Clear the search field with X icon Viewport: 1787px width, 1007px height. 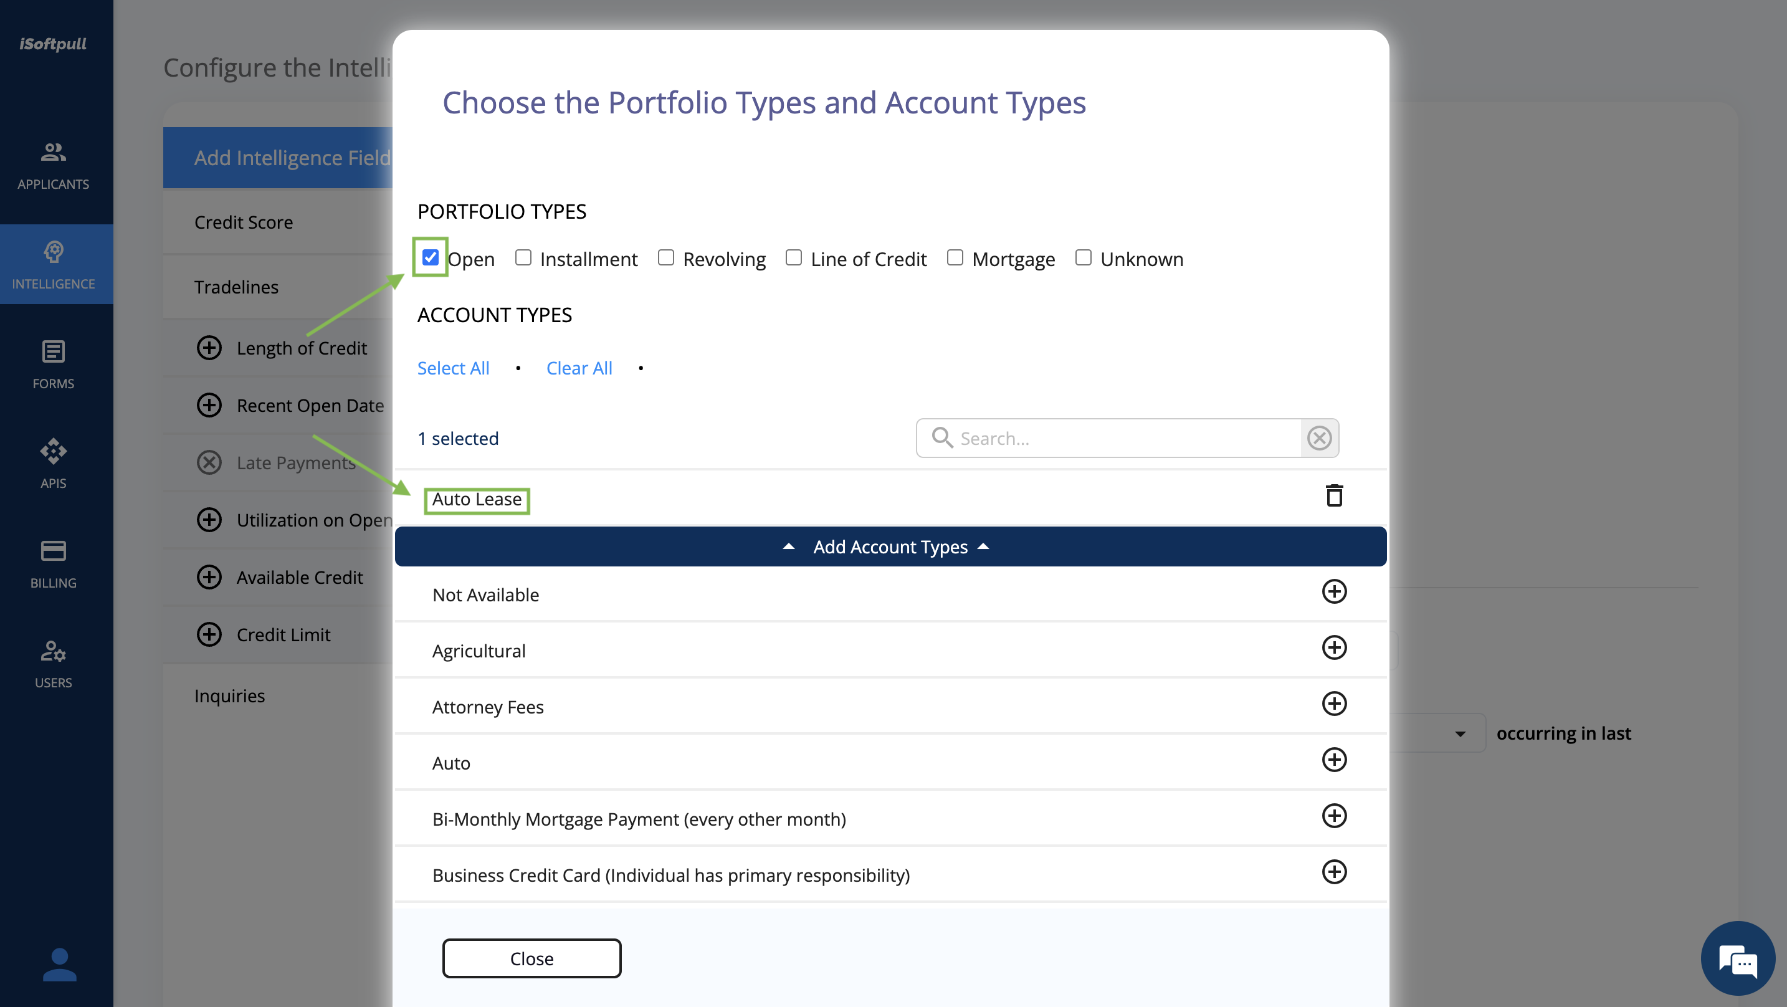1318,438
